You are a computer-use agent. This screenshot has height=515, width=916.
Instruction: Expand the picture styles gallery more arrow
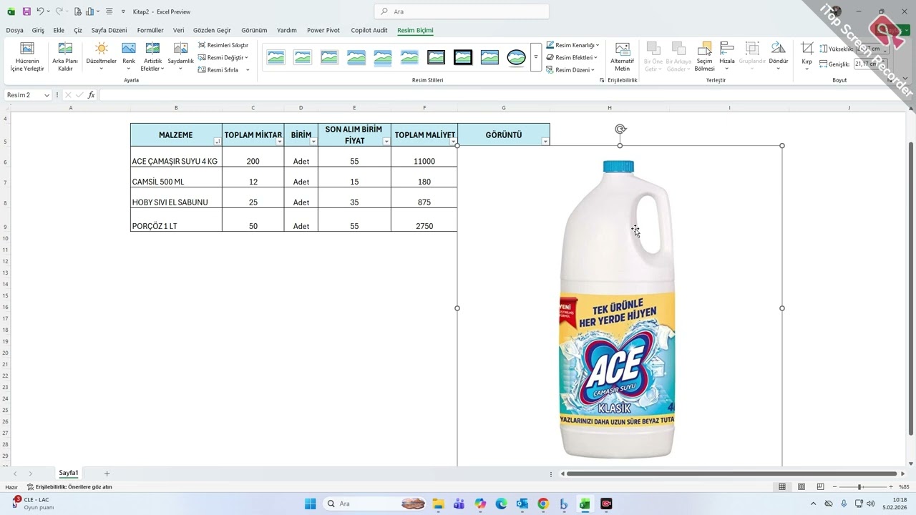click(536, 57)
